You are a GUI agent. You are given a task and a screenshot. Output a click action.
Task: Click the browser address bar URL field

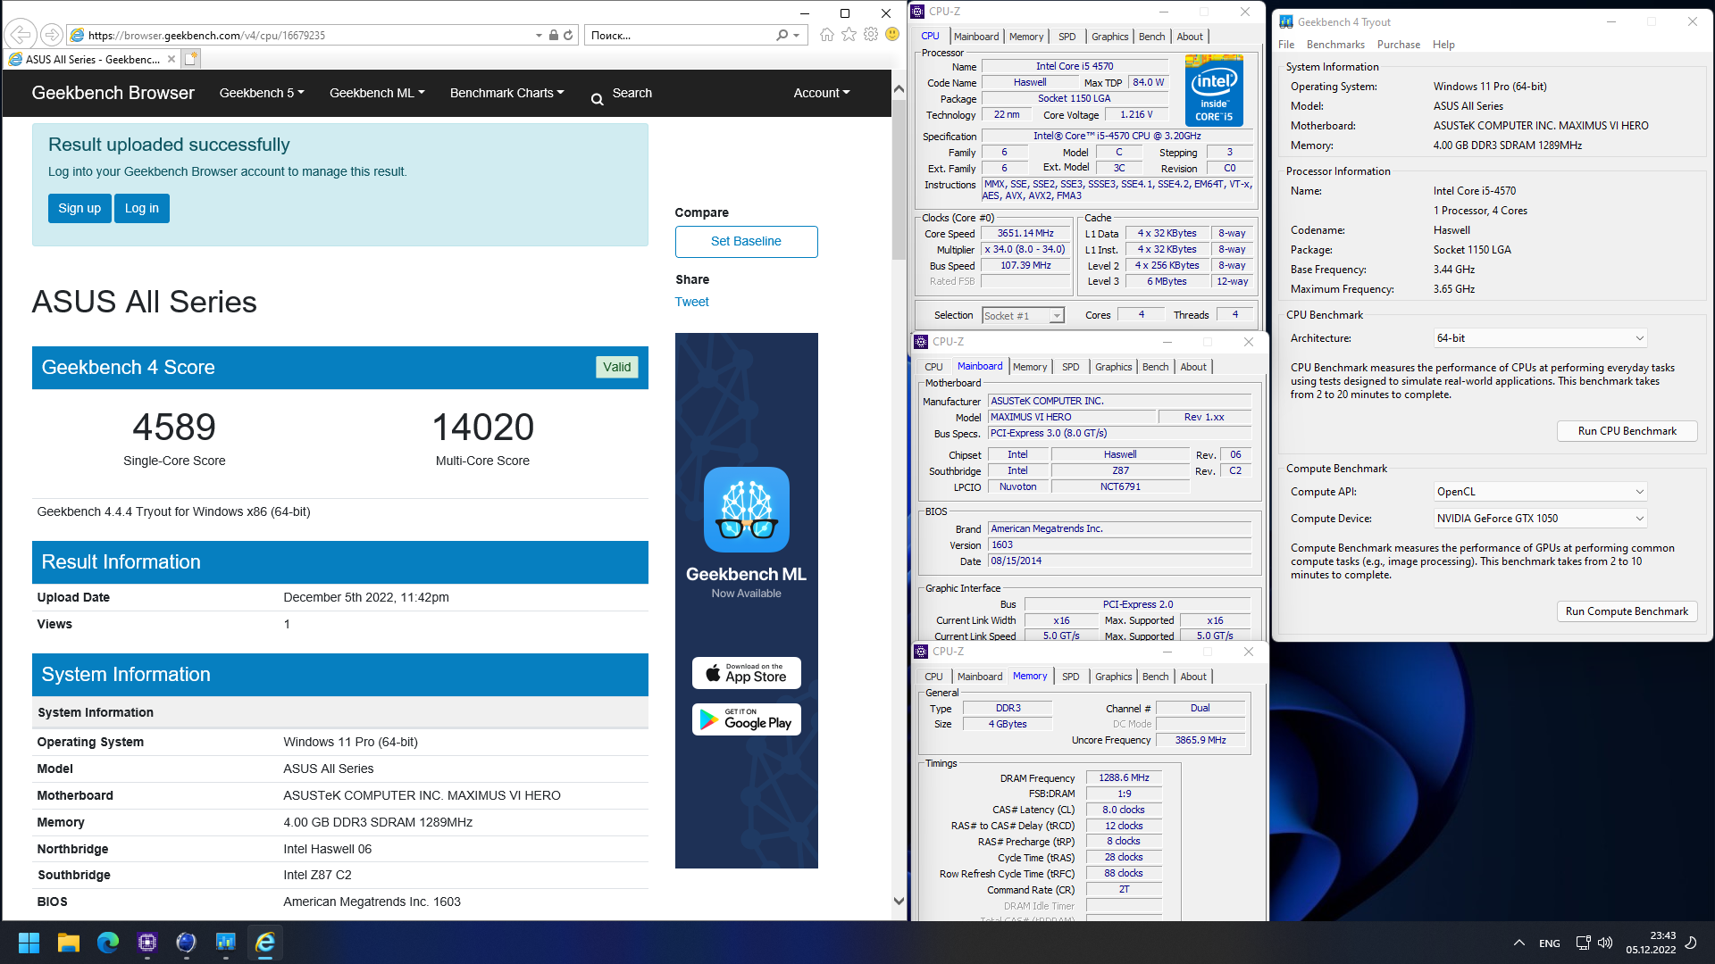click(x=308, y=36)
